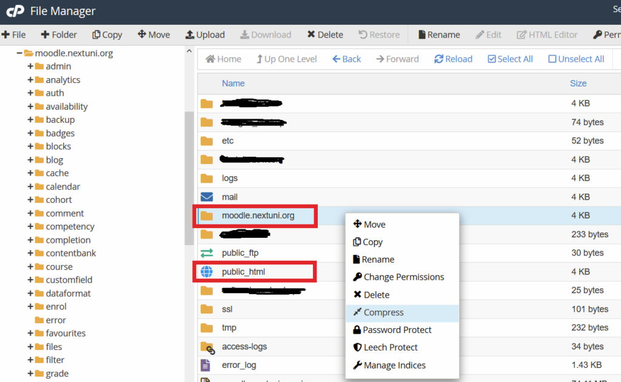This screenshot has height=382, width=621.
Task: Click the etc folder icon
Action: (x=206, y=141)
